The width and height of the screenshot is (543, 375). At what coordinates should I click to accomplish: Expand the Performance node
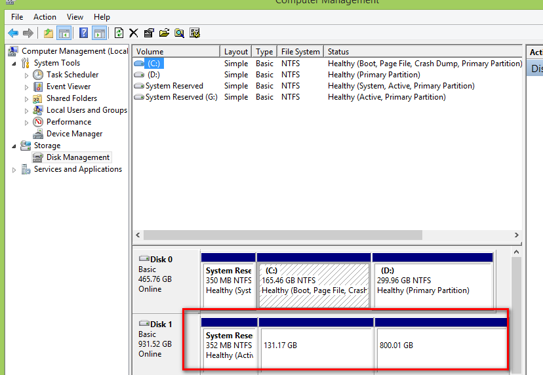coord(26,123)
